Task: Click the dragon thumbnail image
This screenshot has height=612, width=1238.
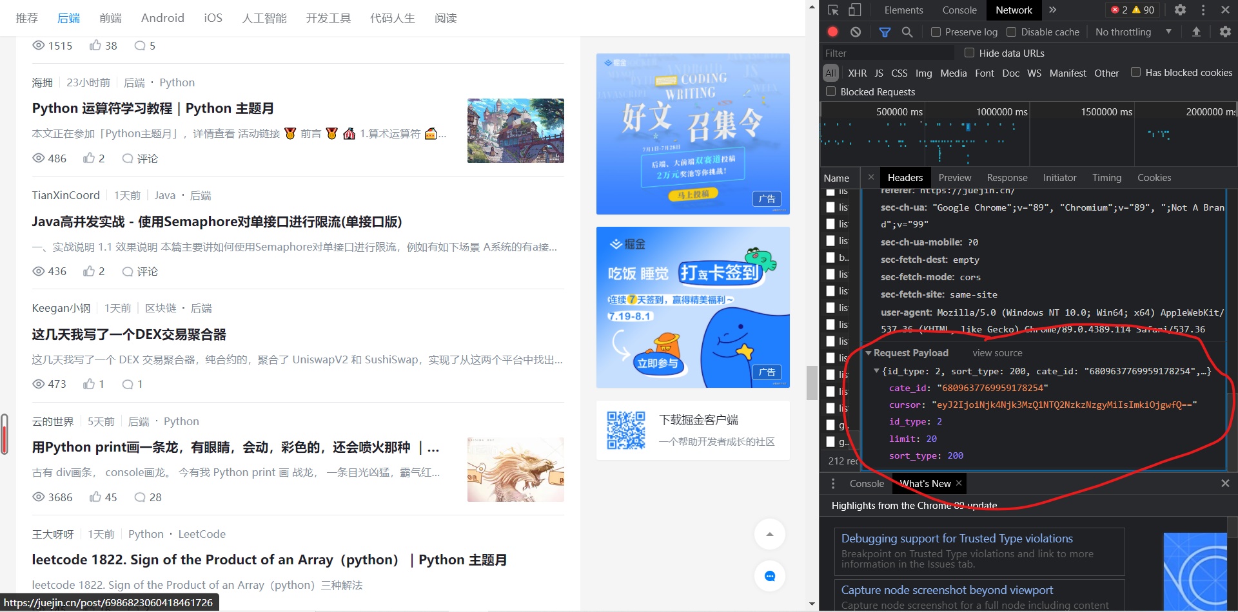Action: pyautogui.click(x=516, y=470)
